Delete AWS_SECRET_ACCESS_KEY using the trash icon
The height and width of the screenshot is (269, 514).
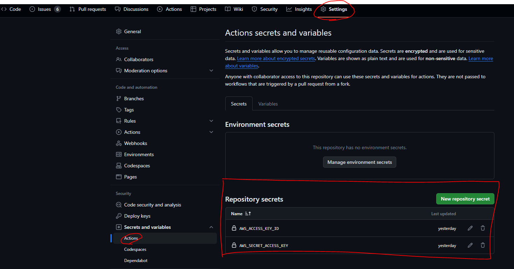coord(483,245)
